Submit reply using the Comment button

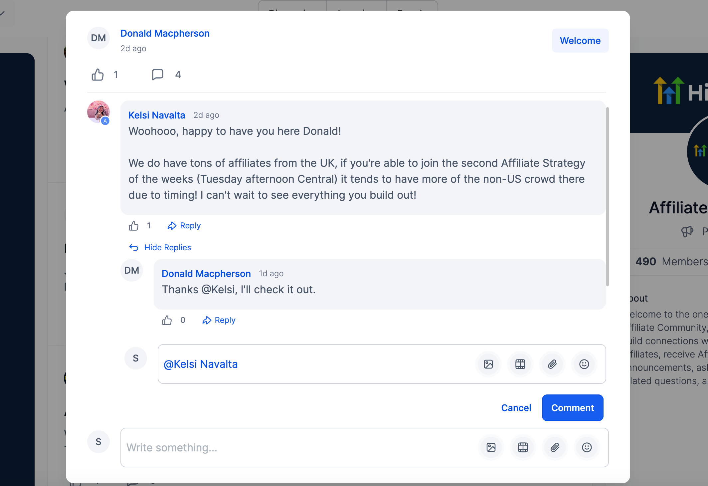(x=573, y=408)
